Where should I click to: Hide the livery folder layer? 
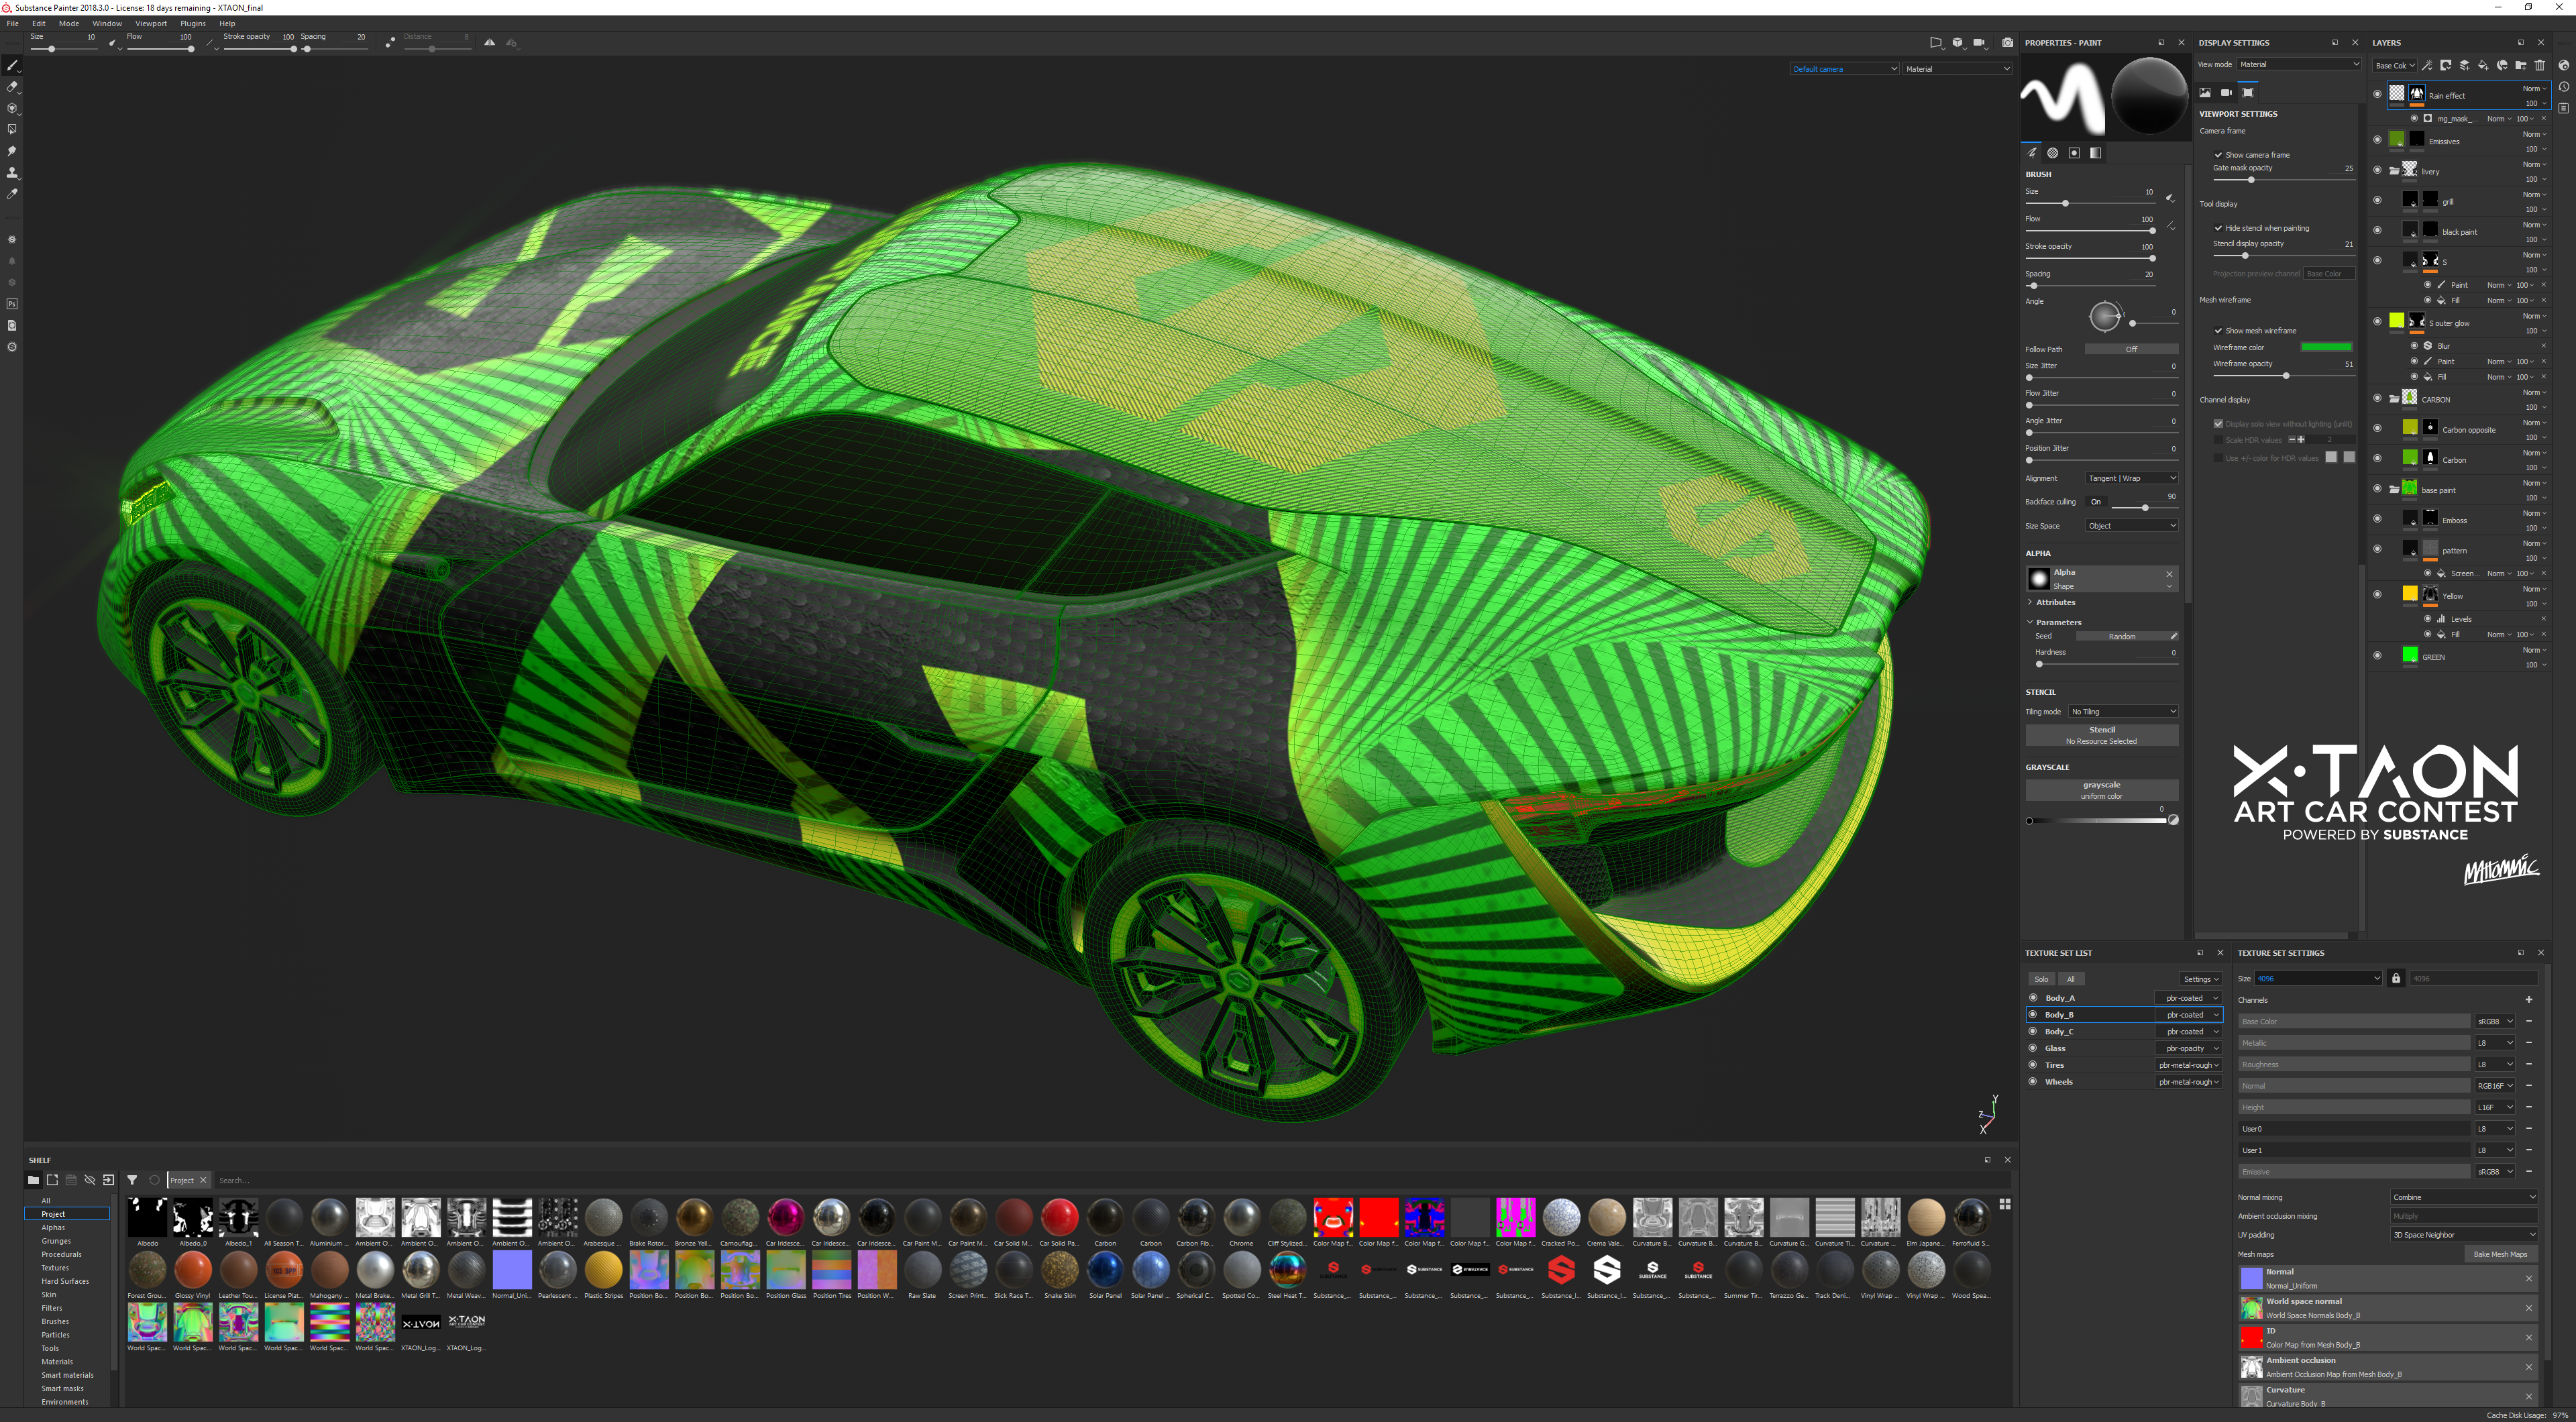(x=2378, y=170)
